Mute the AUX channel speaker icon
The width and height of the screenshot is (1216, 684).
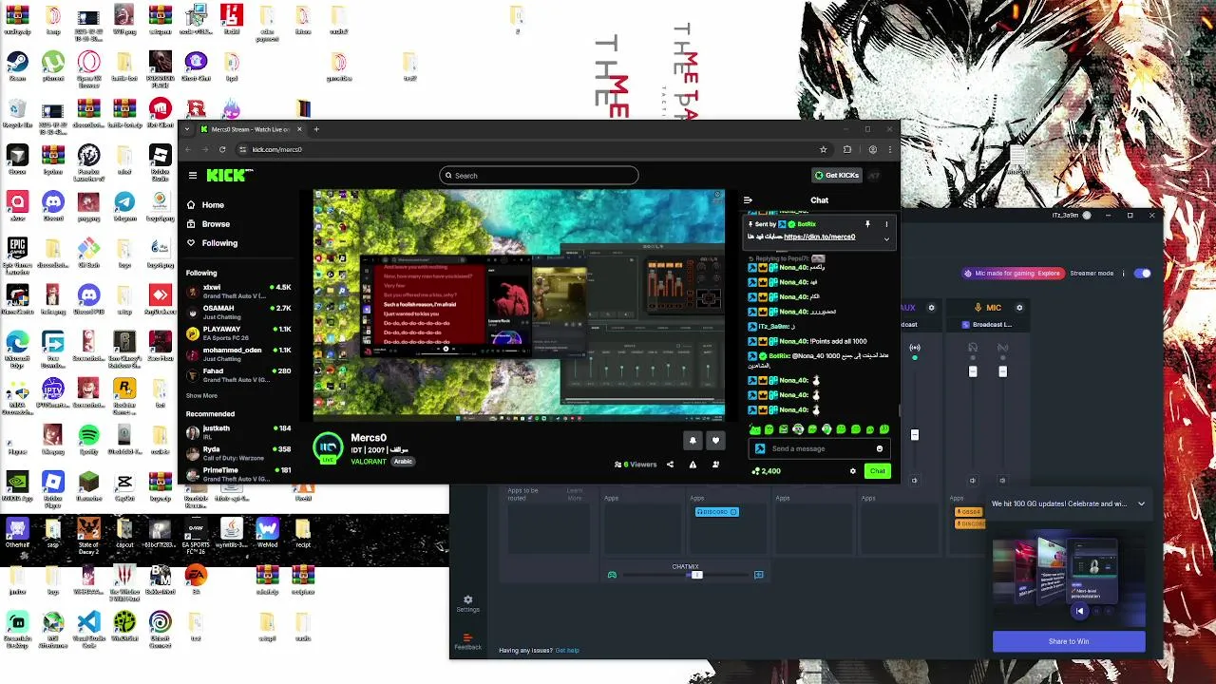[915, 481]
